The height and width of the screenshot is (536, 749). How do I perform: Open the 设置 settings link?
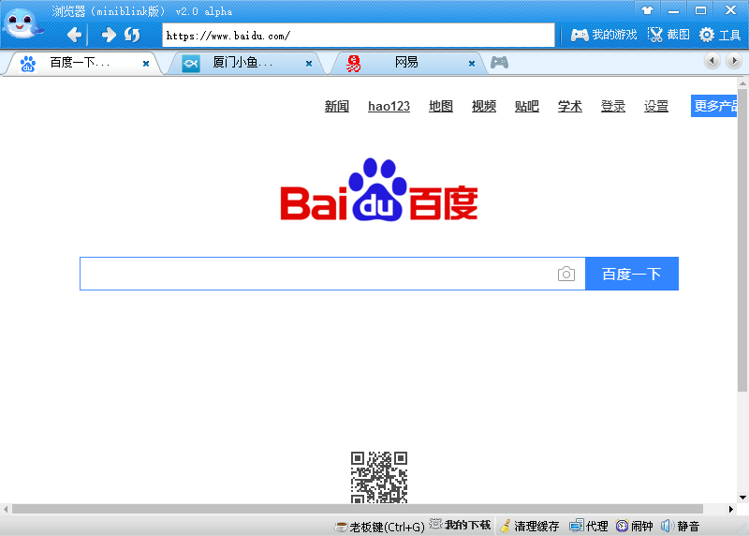tap(656, 106)
